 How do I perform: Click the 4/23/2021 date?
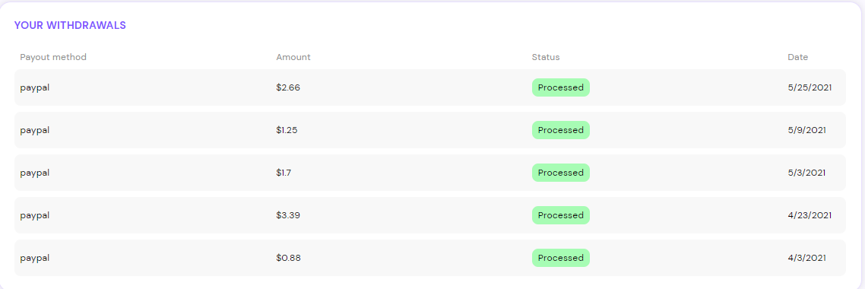(810, 215)
